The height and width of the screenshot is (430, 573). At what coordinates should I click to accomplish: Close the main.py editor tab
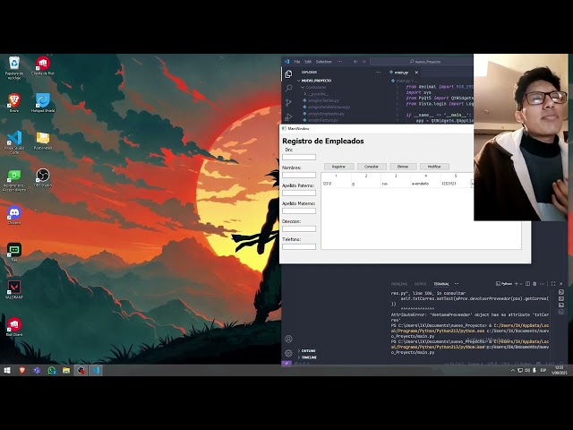point(416,73)
